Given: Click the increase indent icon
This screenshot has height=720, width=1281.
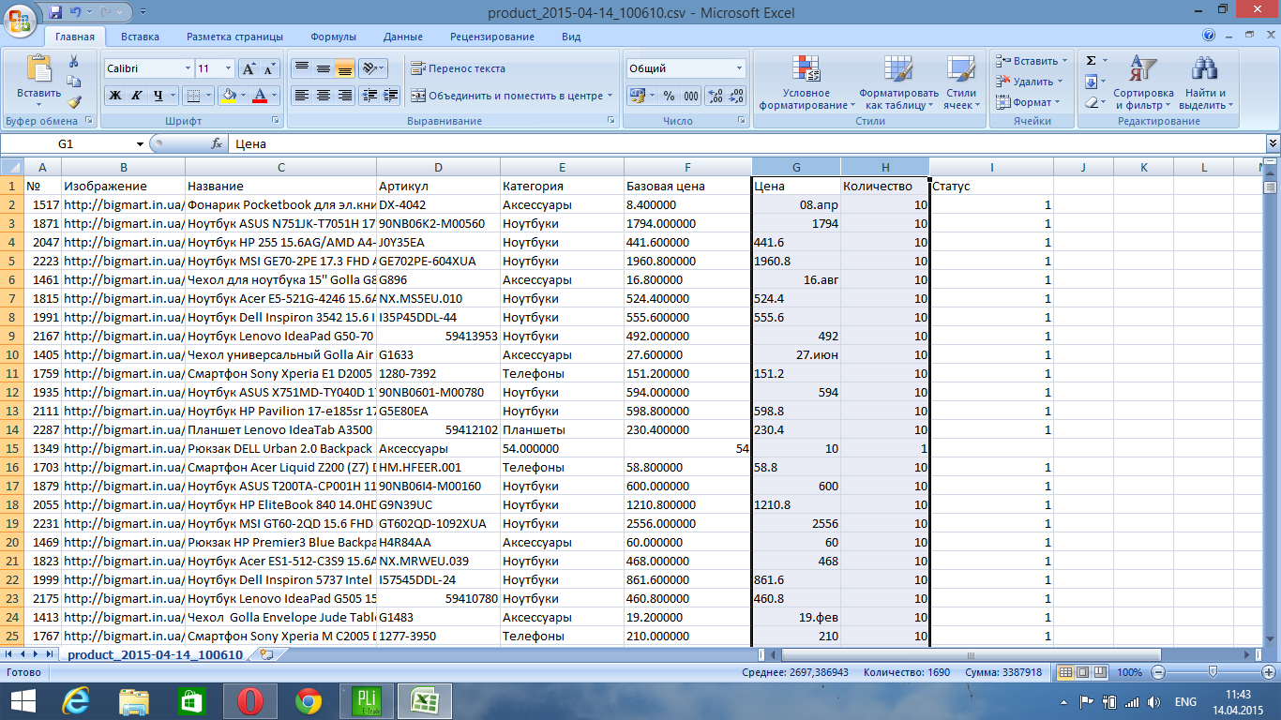Looking at the screenshot, I should click(389, 96).
